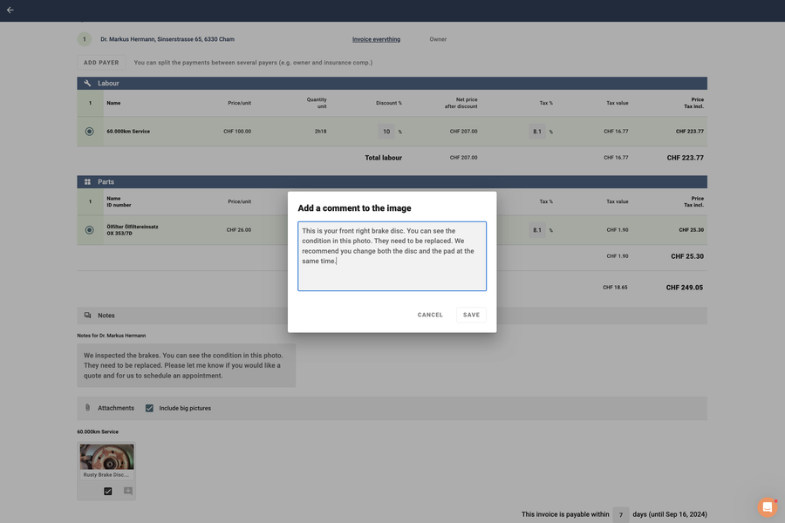Open the Invoice everything dropdown
Image resolution: width=785 pixels, height=523 pixels.
(375, 39)
